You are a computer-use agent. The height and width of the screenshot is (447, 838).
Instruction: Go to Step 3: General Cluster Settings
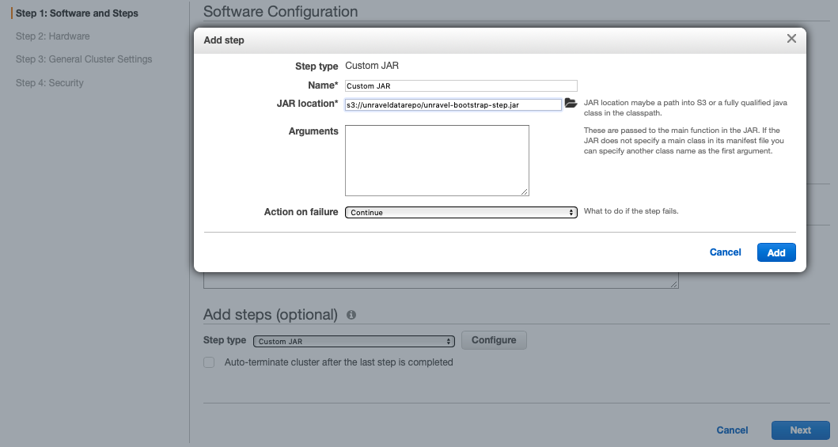pyautogui.click(x=84, y=59)
